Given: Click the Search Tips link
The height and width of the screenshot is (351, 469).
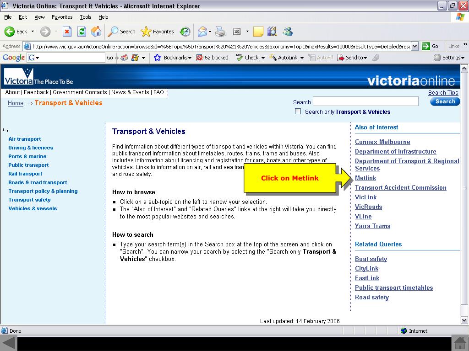Looking at the screenshot, I should [x=443, y=92].
